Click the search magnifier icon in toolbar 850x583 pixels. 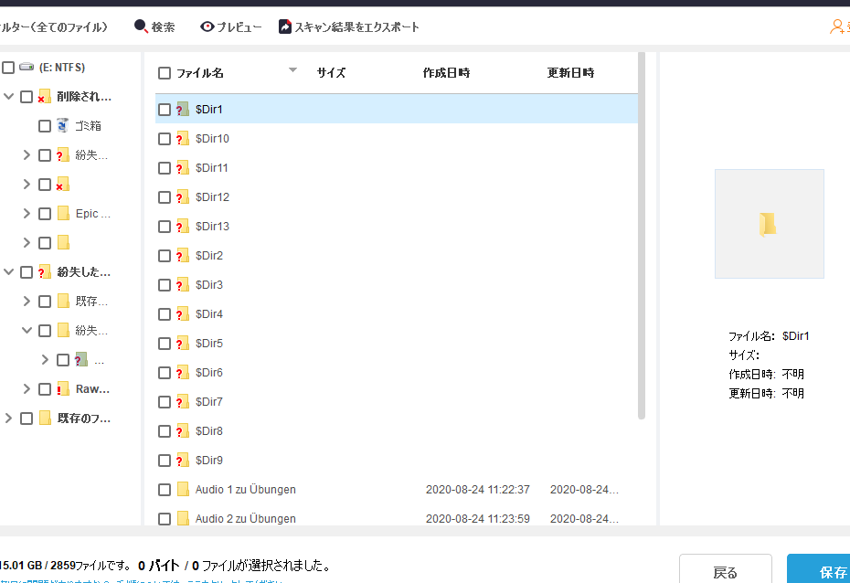tap(141, 26)
